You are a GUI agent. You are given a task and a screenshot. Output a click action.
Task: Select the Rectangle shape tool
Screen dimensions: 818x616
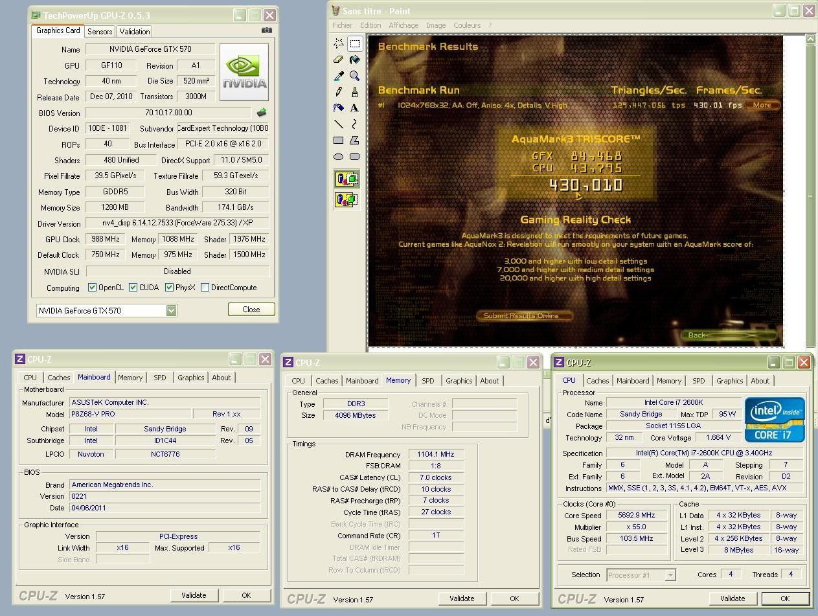[339, 140]
